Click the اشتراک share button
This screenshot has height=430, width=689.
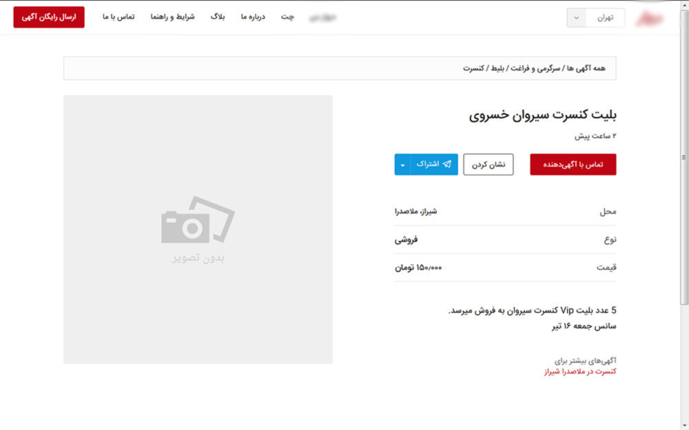click(x=434, y=164)
